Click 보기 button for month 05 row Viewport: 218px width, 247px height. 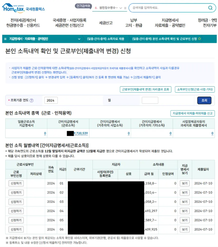[185, 220]
